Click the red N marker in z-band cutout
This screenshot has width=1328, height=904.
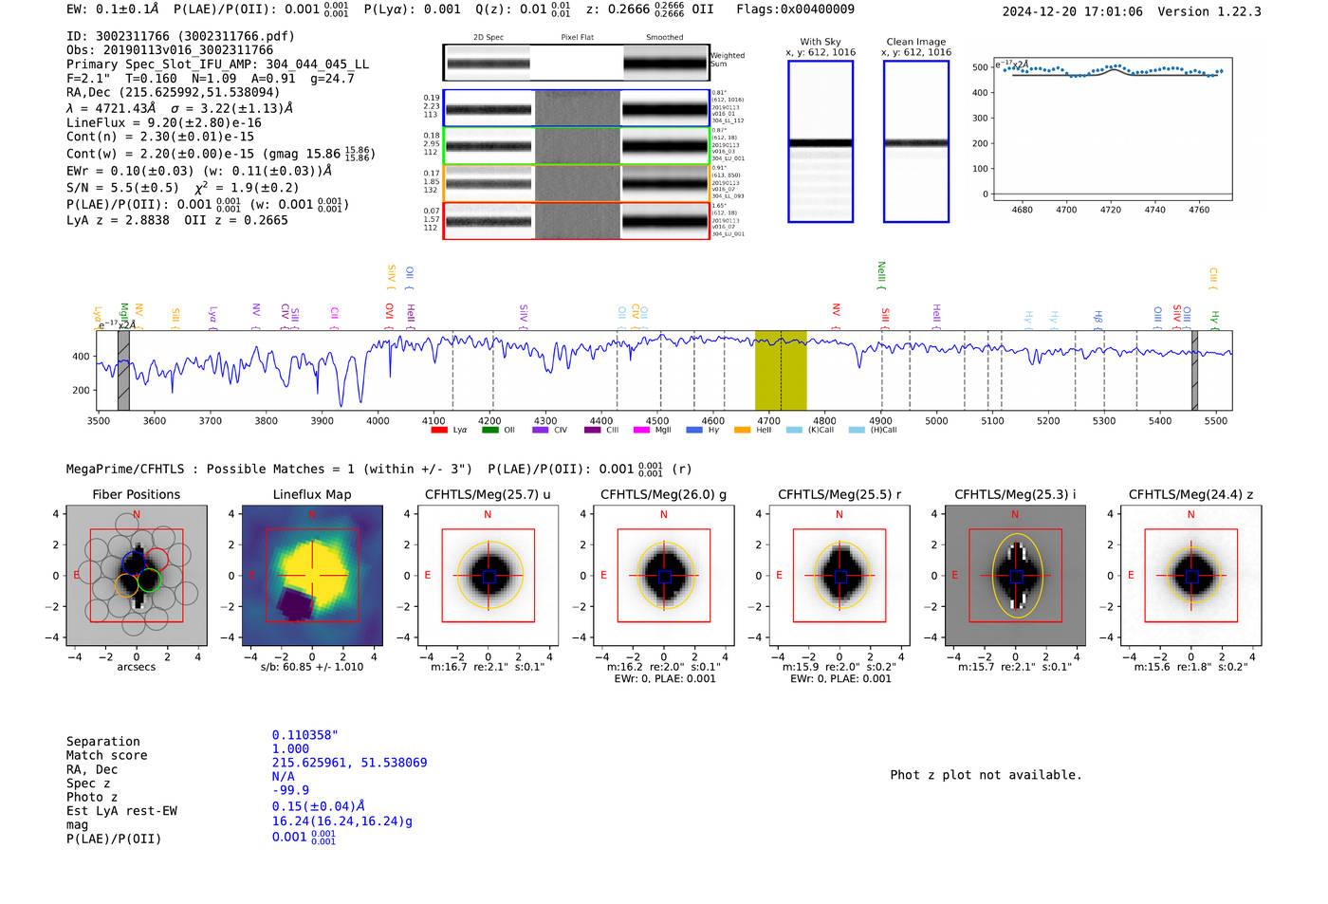1190,514
